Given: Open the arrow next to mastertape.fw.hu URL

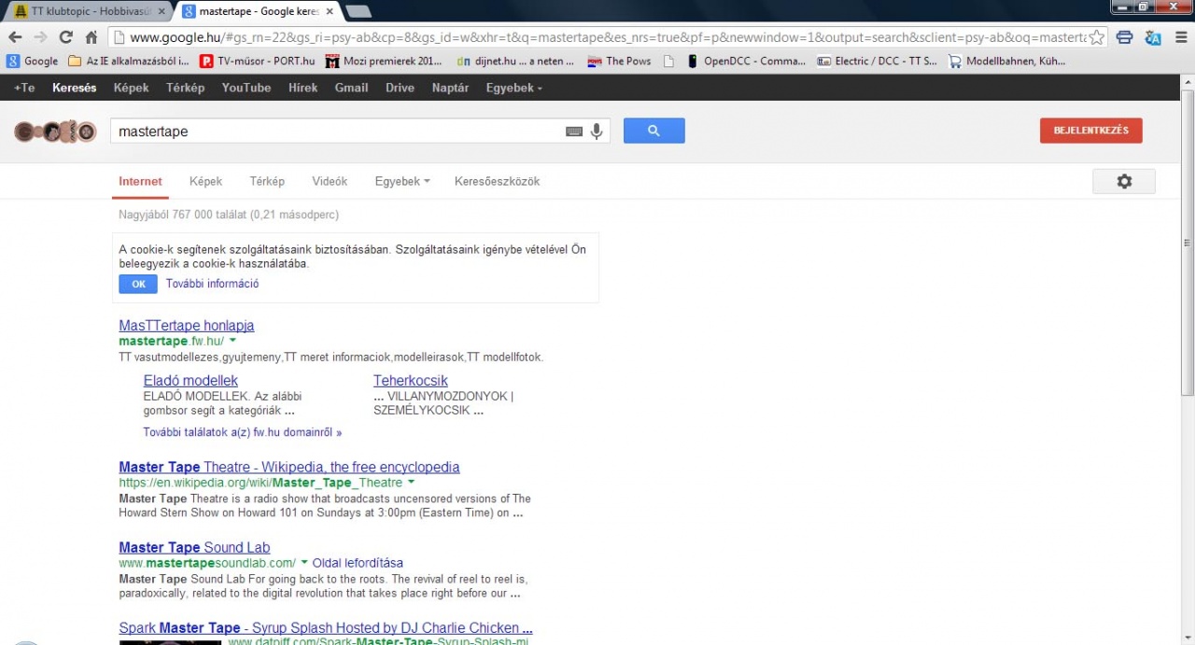Looking at the screenshot, I should pyautogui.click(x=232, y=341).
